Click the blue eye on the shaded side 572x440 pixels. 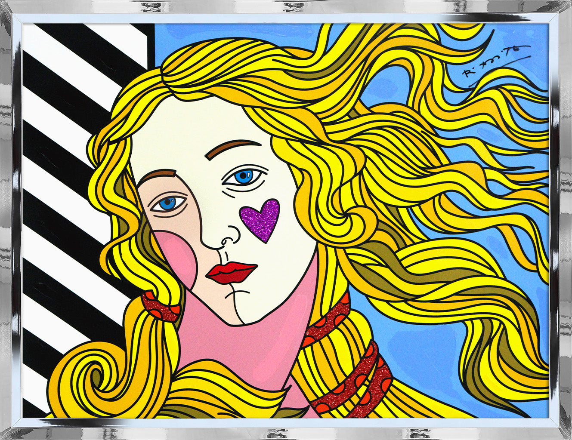tap(168, 203)
